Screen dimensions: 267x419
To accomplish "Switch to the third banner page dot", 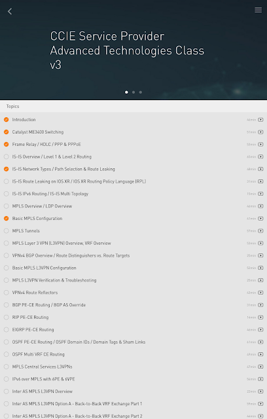I will [x=141, y=92].
